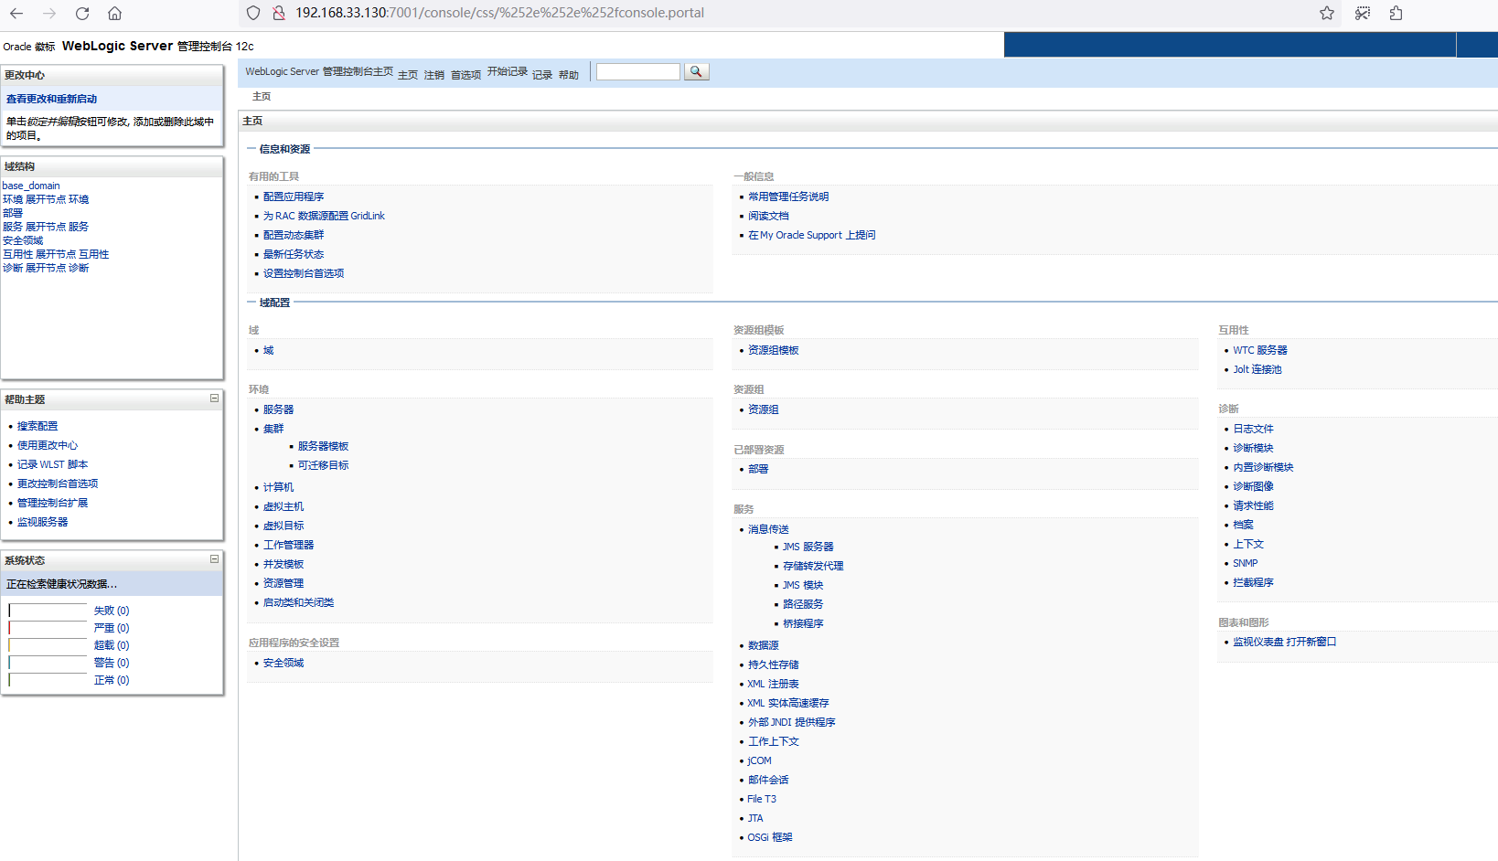The width and height of the screenshot is (1498, 861).
Task: Click 正常 (0) status link
Action: [x=112, y=680]
